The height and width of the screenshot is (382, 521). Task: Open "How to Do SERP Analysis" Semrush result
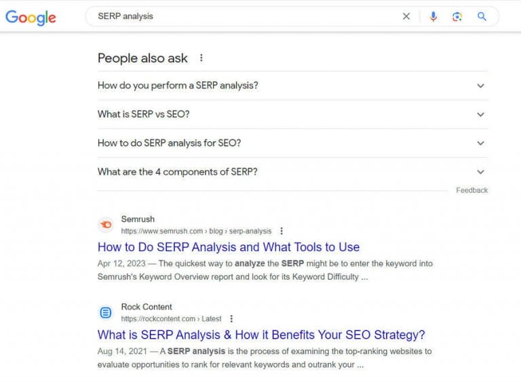click(229, 247)
